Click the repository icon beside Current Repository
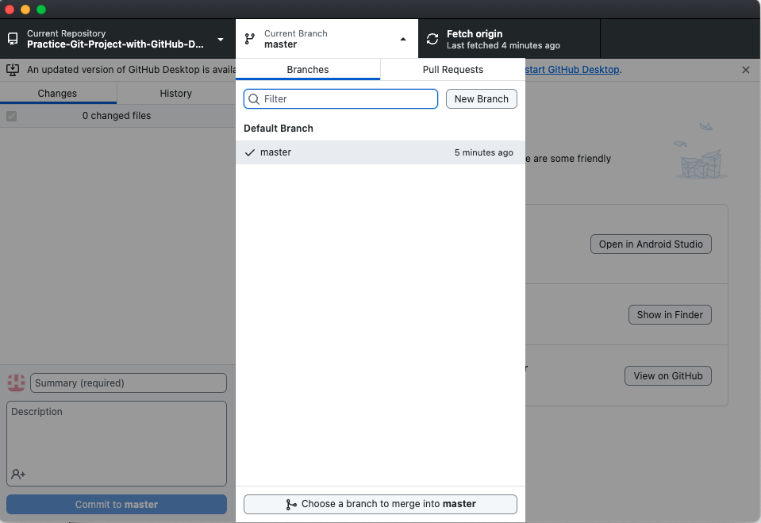Screen dimensions: 761x523 pyautogui.click(x=13, y=38)
